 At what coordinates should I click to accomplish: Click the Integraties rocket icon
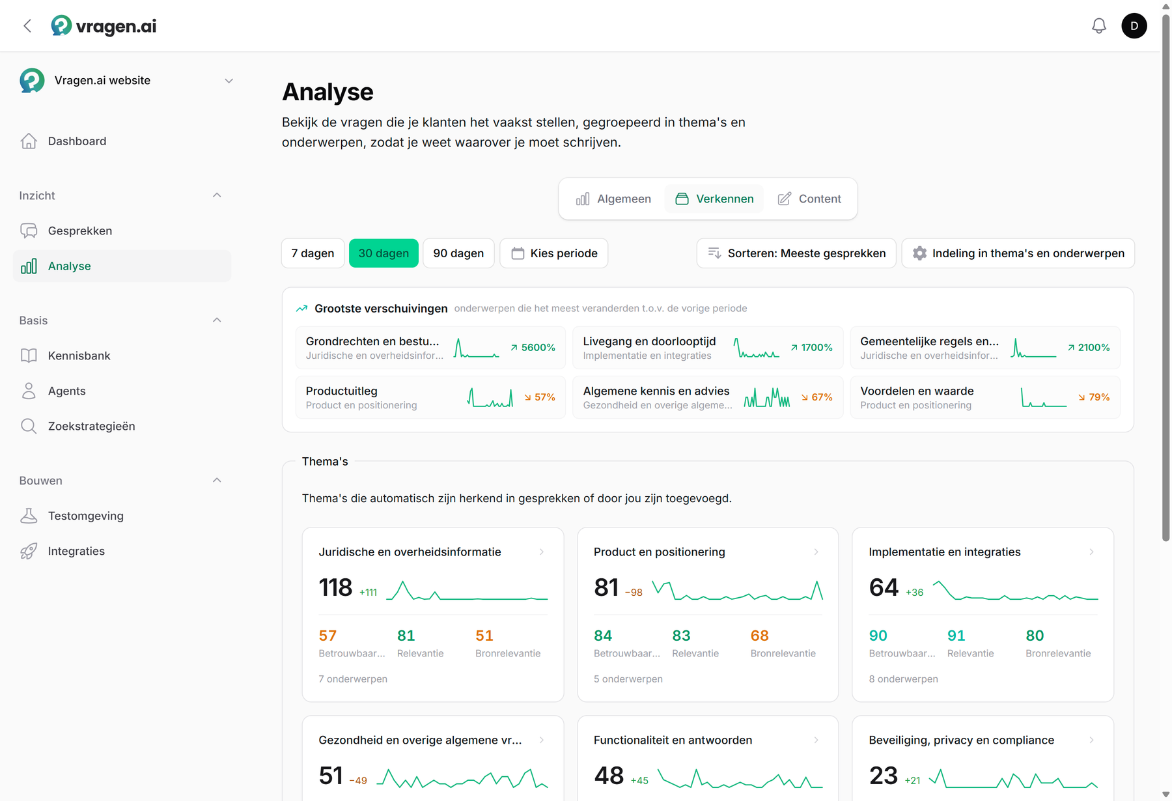coord(29,552)
